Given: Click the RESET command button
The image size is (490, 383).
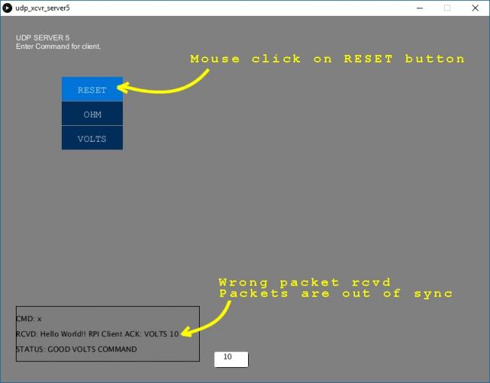Looking at the screenshot, I should tap(92, 89).
